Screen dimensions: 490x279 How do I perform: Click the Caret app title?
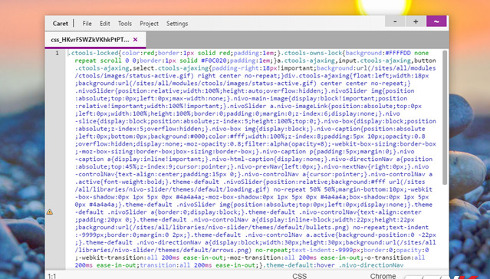coord(61,24)
